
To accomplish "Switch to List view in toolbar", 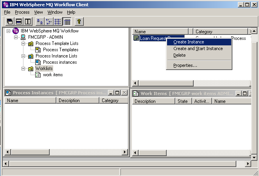I will tap(58, 22).
